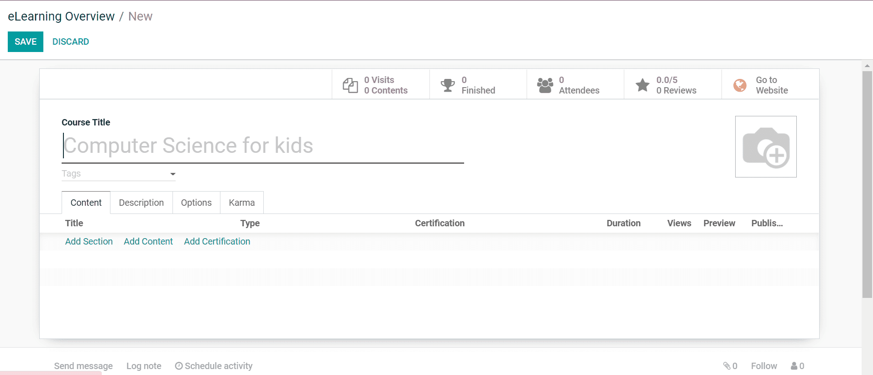Add a new Section to content
The height and width of the screenshot is (375, 873).
click(89, 241)
